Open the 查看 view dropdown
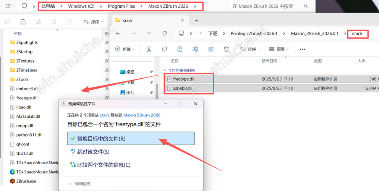 click(x=279, y=49)
